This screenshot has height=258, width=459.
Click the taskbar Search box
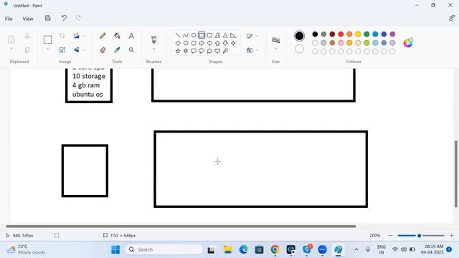[x=164, y=249]
